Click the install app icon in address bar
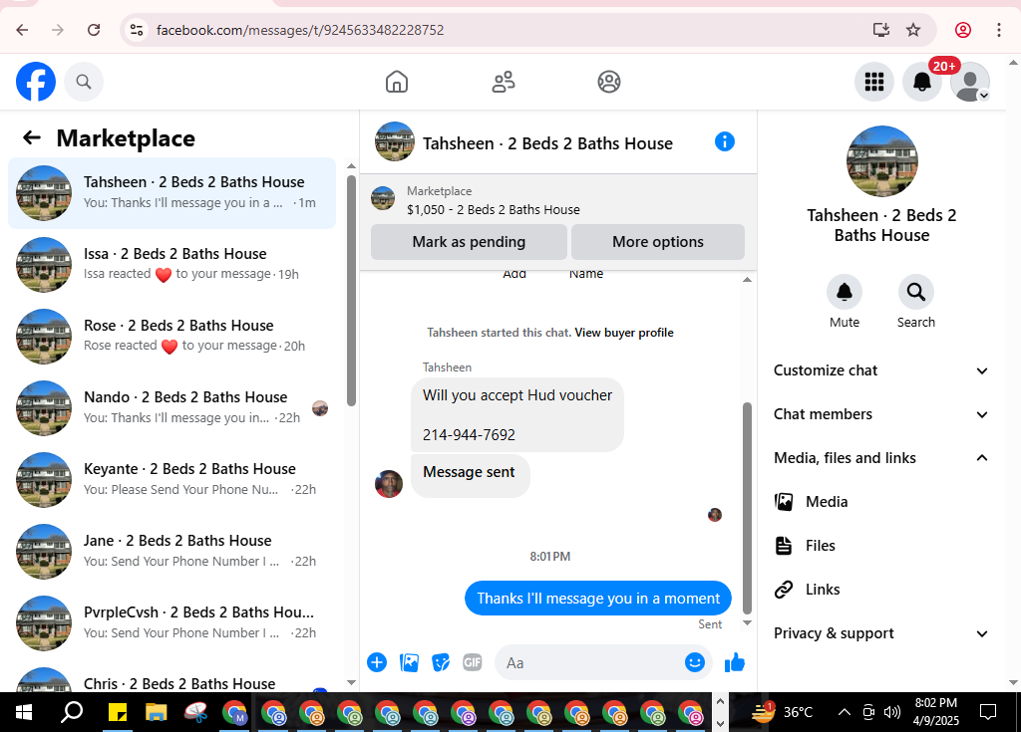Viewport: 1021px width, 732px height. pyautogui.click(x=881, y=30)
